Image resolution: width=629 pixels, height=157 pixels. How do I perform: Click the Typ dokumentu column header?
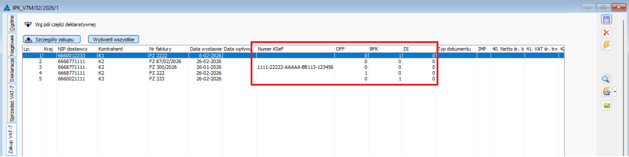(x=457, y=49)
